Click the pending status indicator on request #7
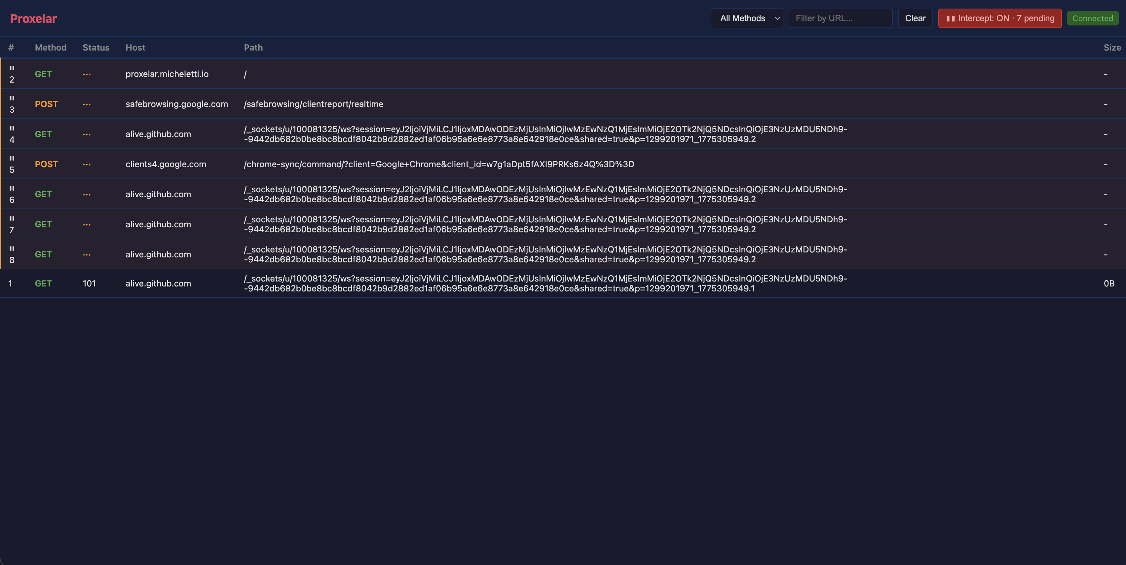 87,224
